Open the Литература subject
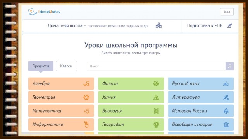 click(x=201, y=97)
